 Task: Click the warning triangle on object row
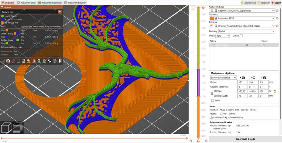pos(214,45)
